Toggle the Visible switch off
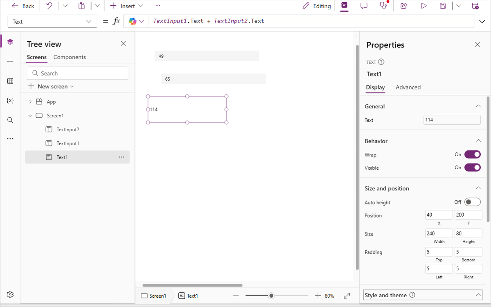 [x=473, y=168]
